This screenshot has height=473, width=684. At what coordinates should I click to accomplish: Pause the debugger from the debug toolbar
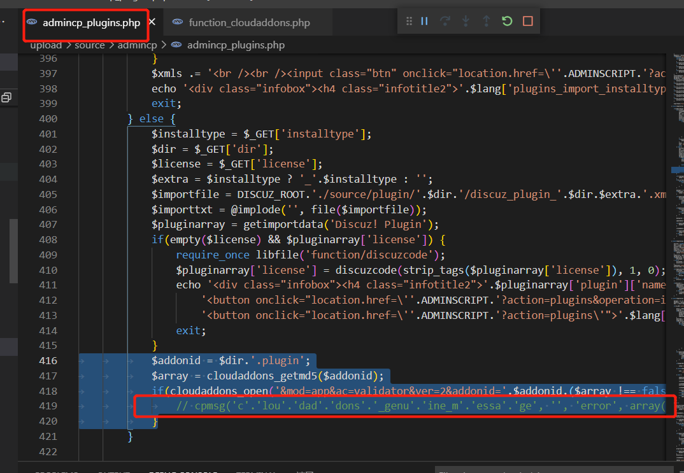424,21
